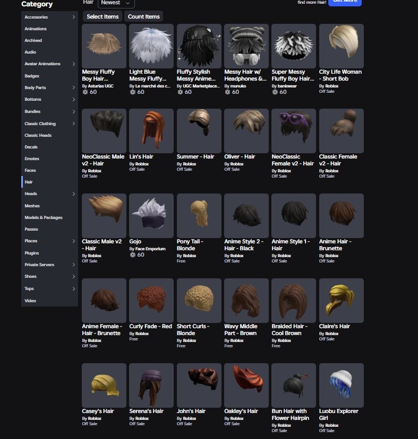
Task: Open munuko creator link
Action: pos(238,86)
